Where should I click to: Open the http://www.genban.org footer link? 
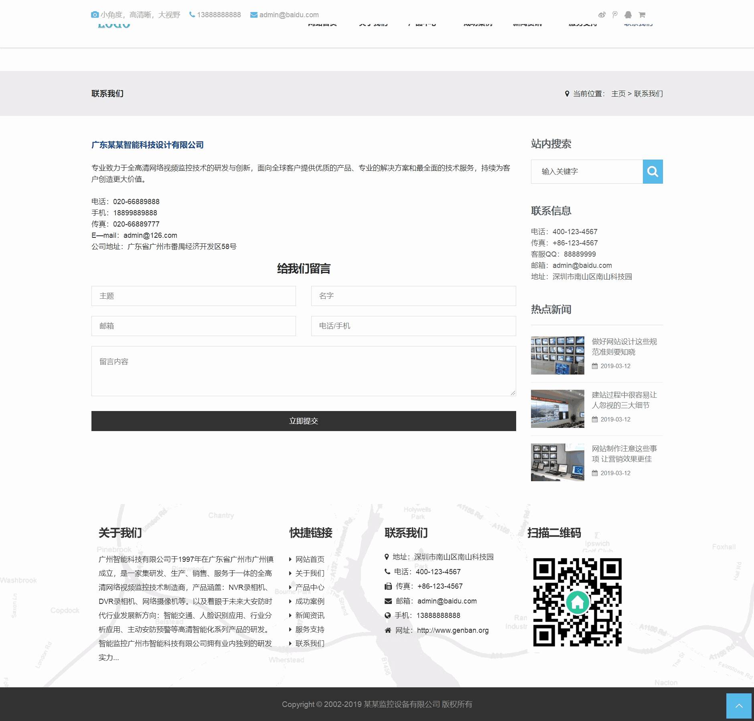pos(453,630)
